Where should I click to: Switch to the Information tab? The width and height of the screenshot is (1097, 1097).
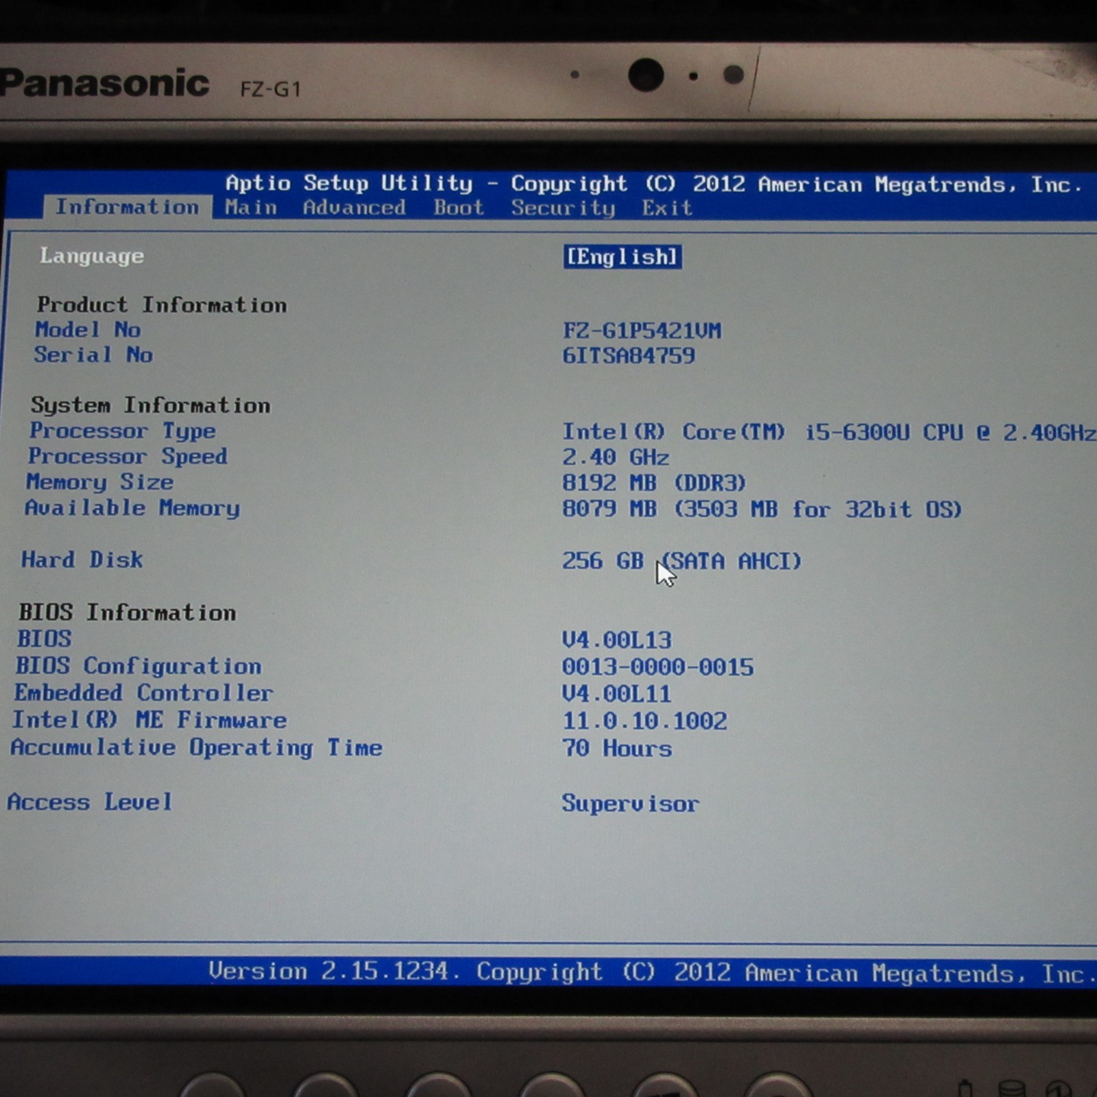(128, 207)
